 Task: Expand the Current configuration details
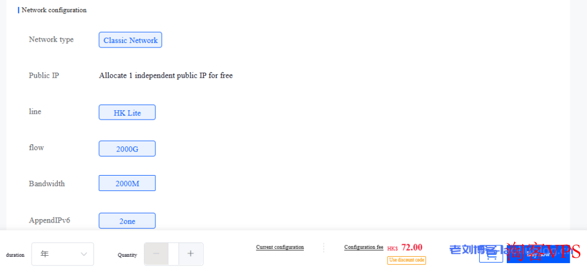(x=280, y=247)
